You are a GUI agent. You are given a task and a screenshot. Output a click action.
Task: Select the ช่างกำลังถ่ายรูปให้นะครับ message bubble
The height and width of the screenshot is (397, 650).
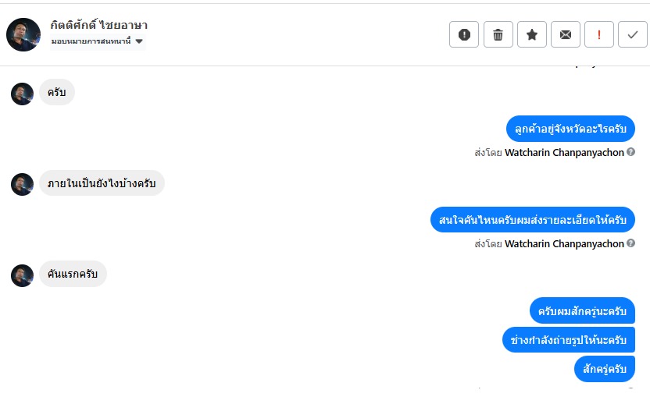pyautogui.click(x=568, y=340)
